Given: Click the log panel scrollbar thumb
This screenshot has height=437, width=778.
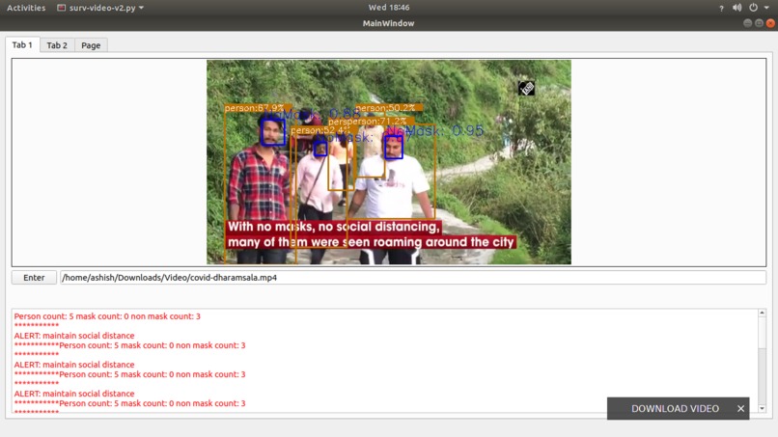Looking at the screenshot, I should [763, 333].
